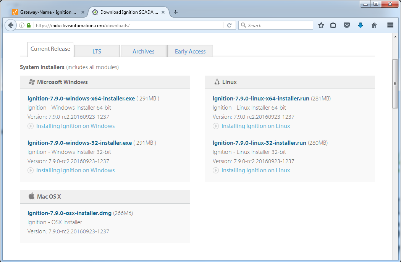Select the Early Access tab
401x262 pixels.
point(190,52)
